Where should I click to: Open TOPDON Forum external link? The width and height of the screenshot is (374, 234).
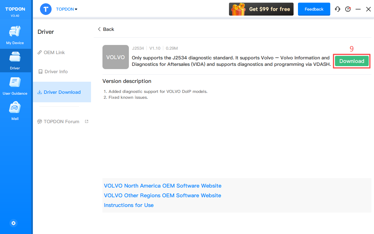click(61, 121)
